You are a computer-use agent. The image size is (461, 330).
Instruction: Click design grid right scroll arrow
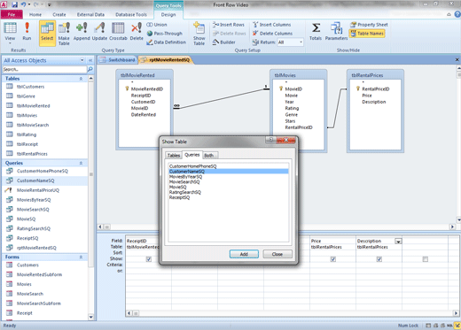(456, 313)
